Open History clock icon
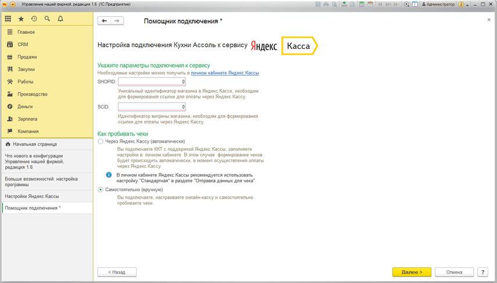The width and height of the screenshot is (497, 283). coord(34,19)
